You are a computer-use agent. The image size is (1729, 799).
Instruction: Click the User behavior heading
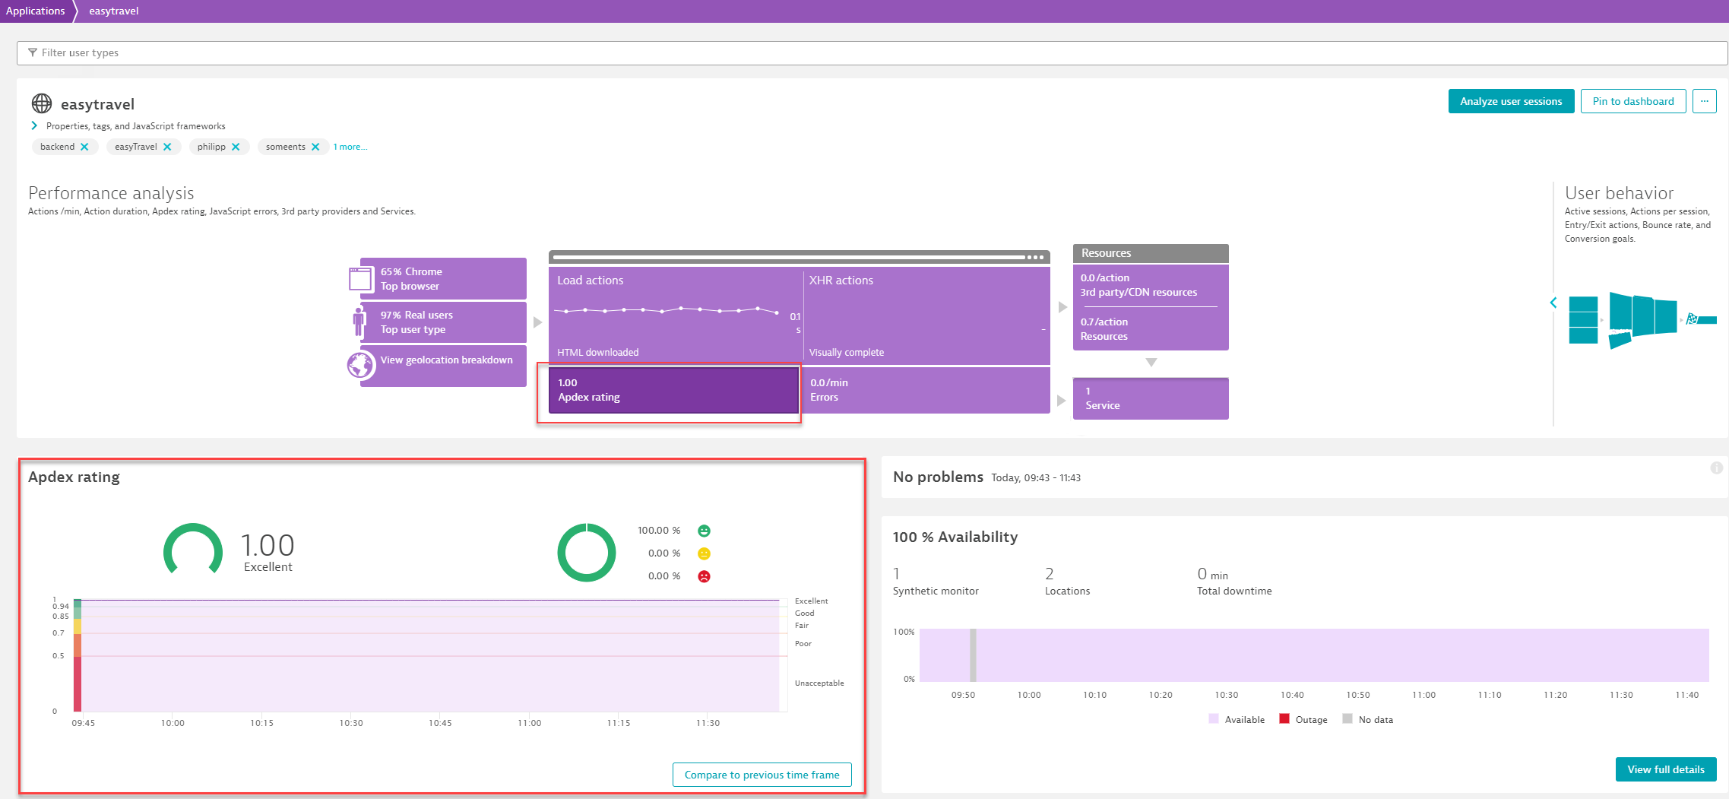coord(1619,193)
